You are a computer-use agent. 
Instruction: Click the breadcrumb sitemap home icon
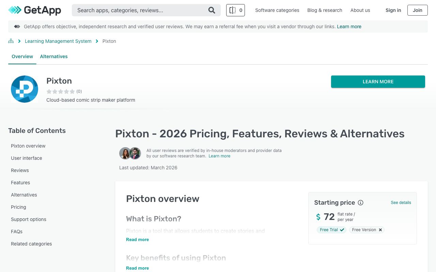point(11,41)
